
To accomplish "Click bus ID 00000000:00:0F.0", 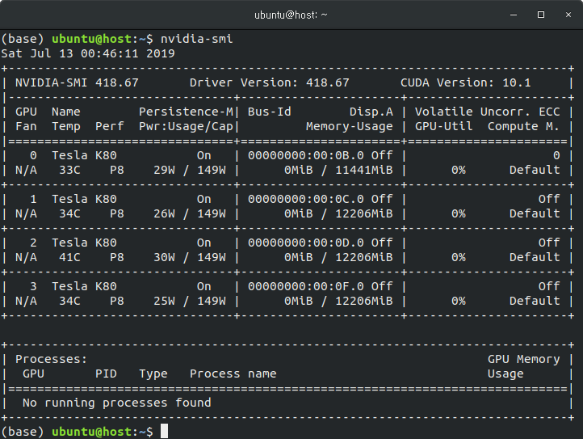I will (306, 286).
